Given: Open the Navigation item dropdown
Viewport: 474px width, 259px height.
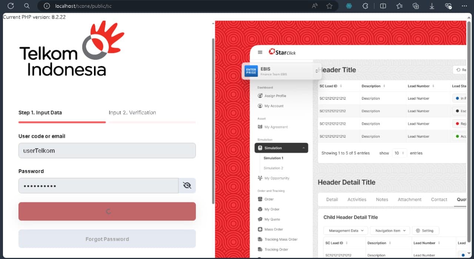Looking at the screenshot, I should pos(390,230).
